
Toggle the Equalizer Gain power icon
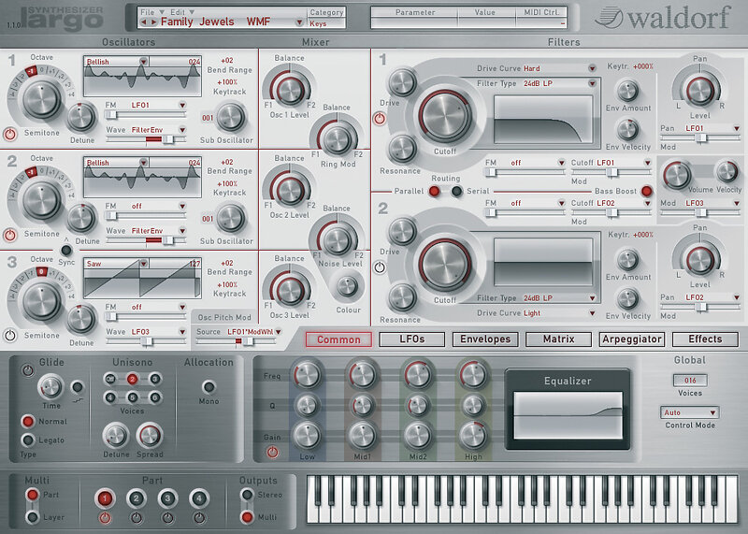[272, 452]
